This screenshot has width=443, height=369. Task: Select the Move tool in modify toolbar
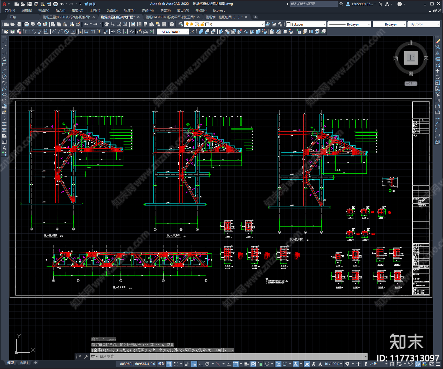click(x=437, y=71)
